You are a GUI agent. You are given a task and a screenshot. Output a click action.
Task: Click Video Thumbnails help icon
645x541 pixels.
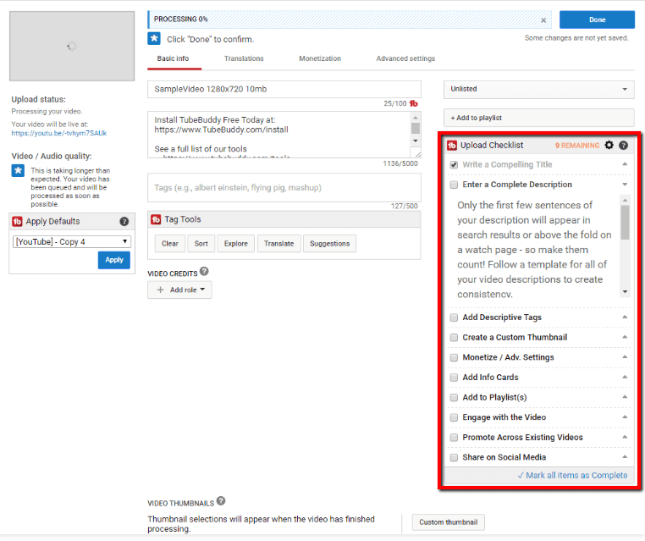tap(221, 501)
